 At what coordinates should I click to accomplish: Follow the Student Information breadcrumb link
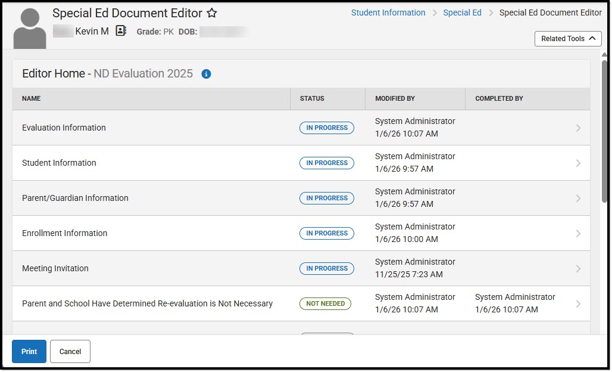point(388,12)
